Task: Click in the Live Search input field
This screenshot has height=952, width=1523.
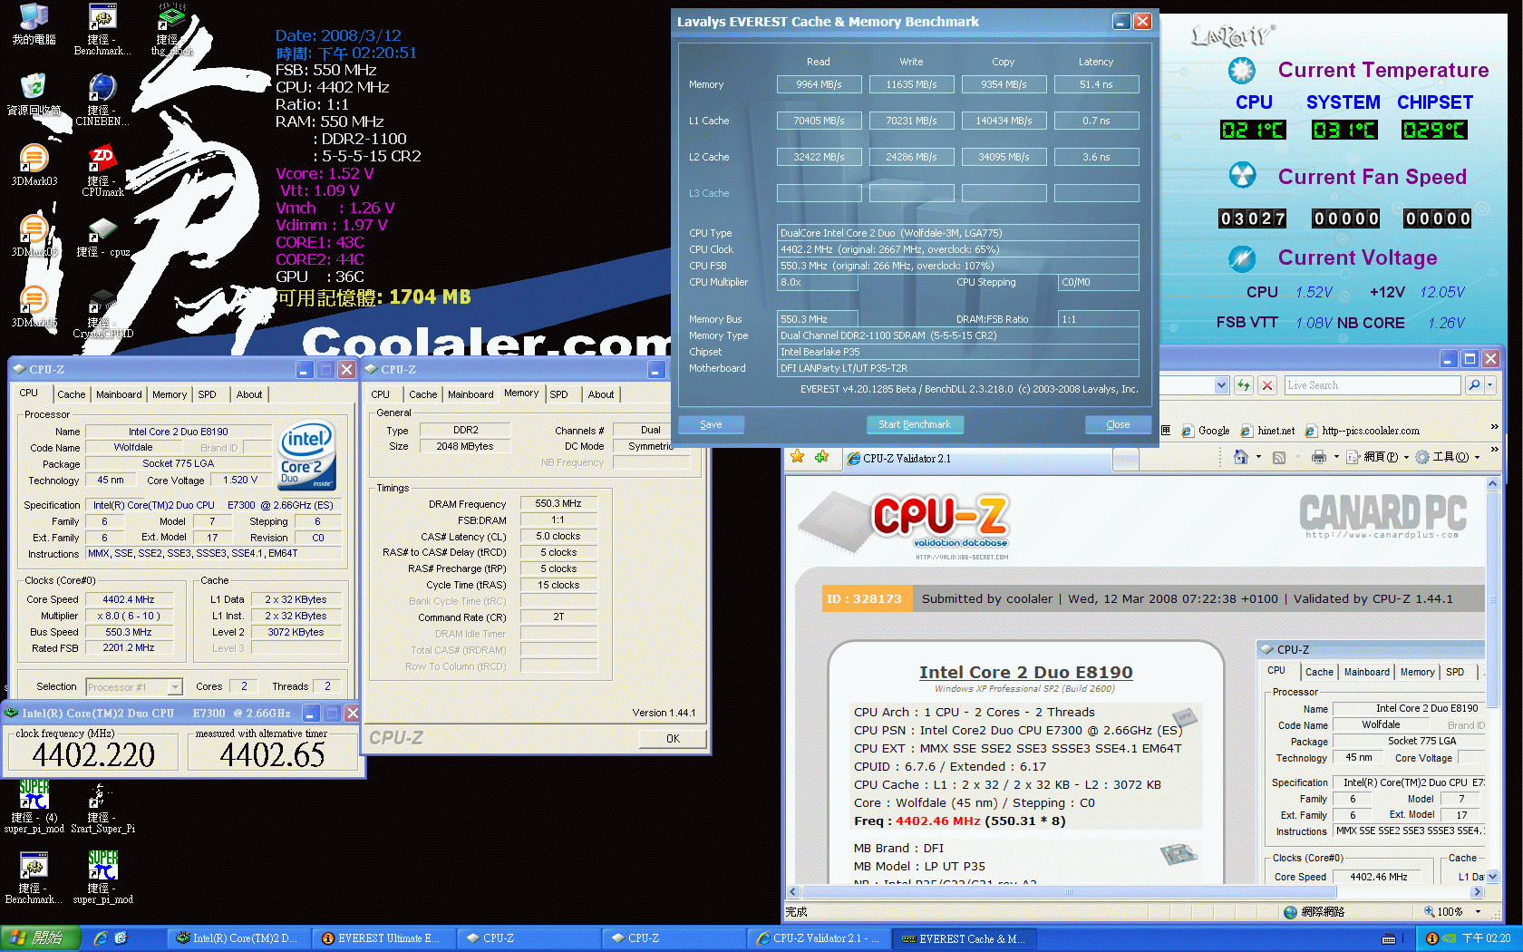Action: tap(1373, 385)
